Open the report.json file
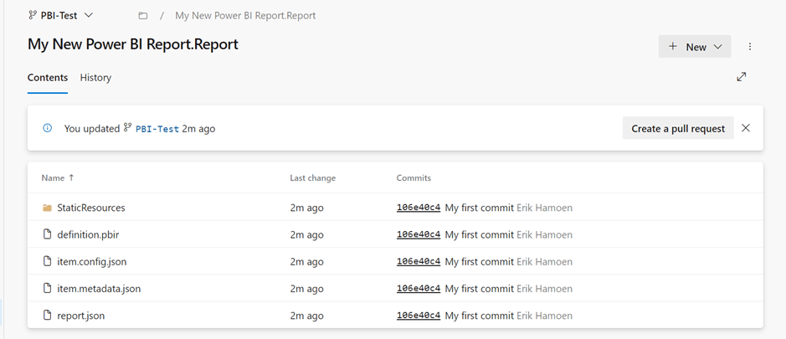 point(80,316)
